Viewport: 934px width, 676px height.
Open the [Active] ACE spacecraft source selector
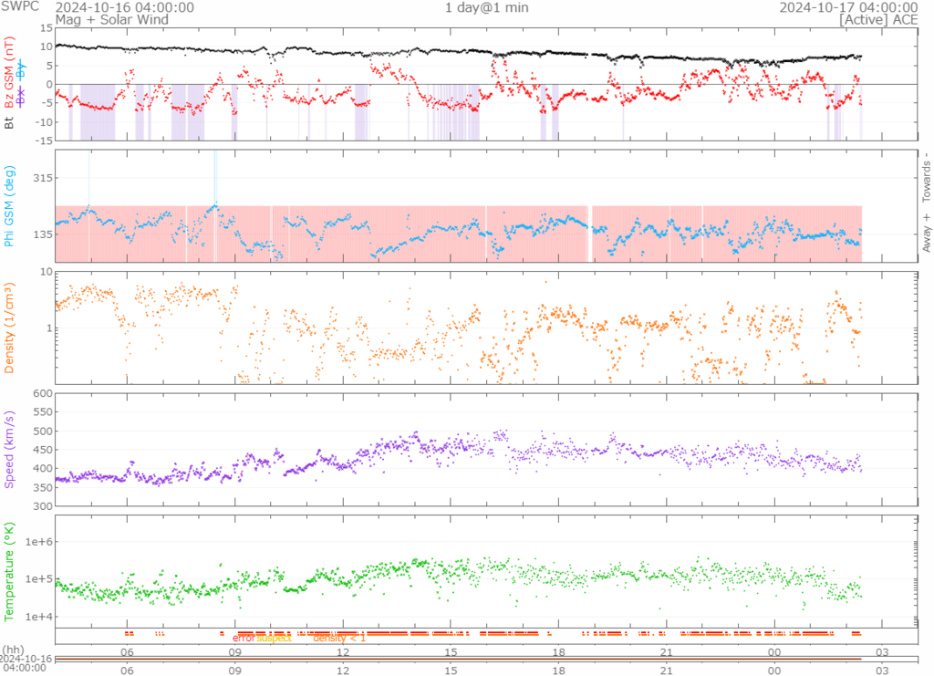tap(878, 19)
